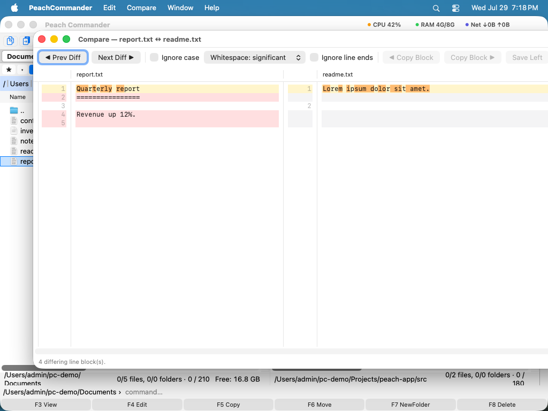Click the '0/5 files, 0/0 folders' status text
548x411 pixels.
click(x=149, y=379)
